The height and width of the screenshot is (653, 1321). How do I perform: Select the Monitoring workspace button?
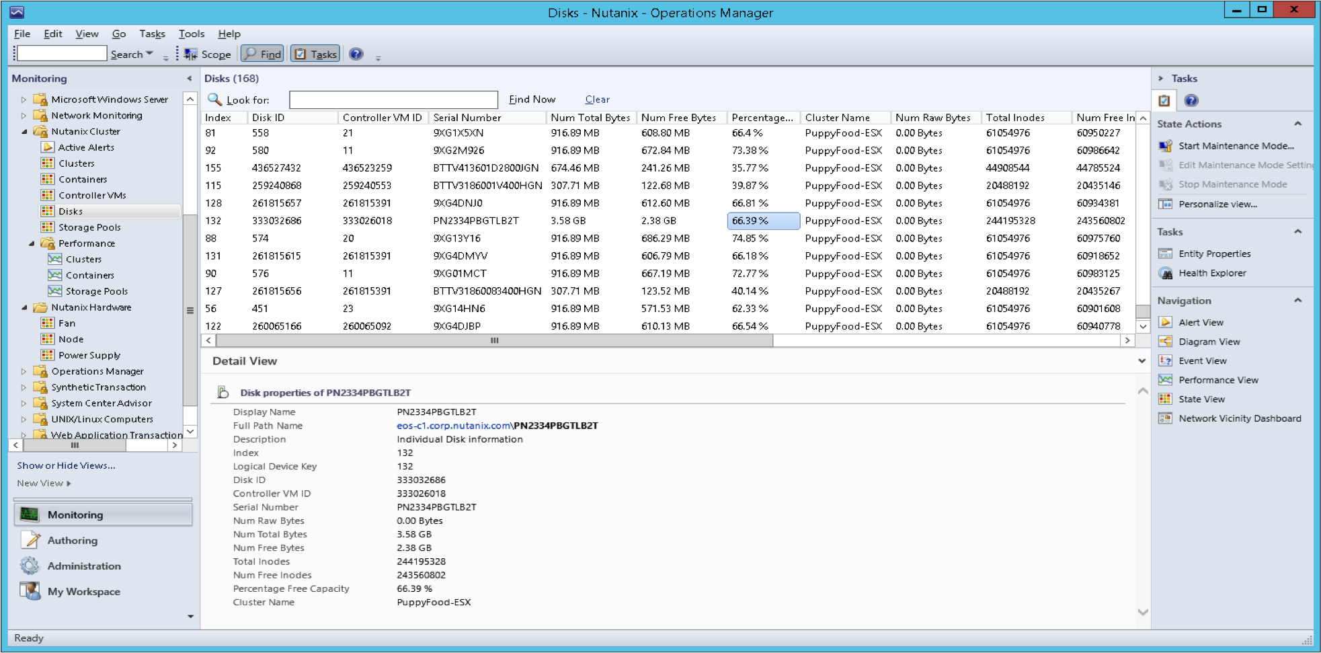[103, 514]
